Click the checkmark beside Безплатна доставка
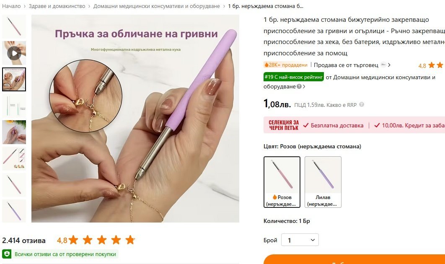 (305, 125)
